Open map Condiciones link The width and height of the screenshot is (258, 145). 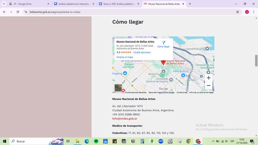[x=182, y=92]
